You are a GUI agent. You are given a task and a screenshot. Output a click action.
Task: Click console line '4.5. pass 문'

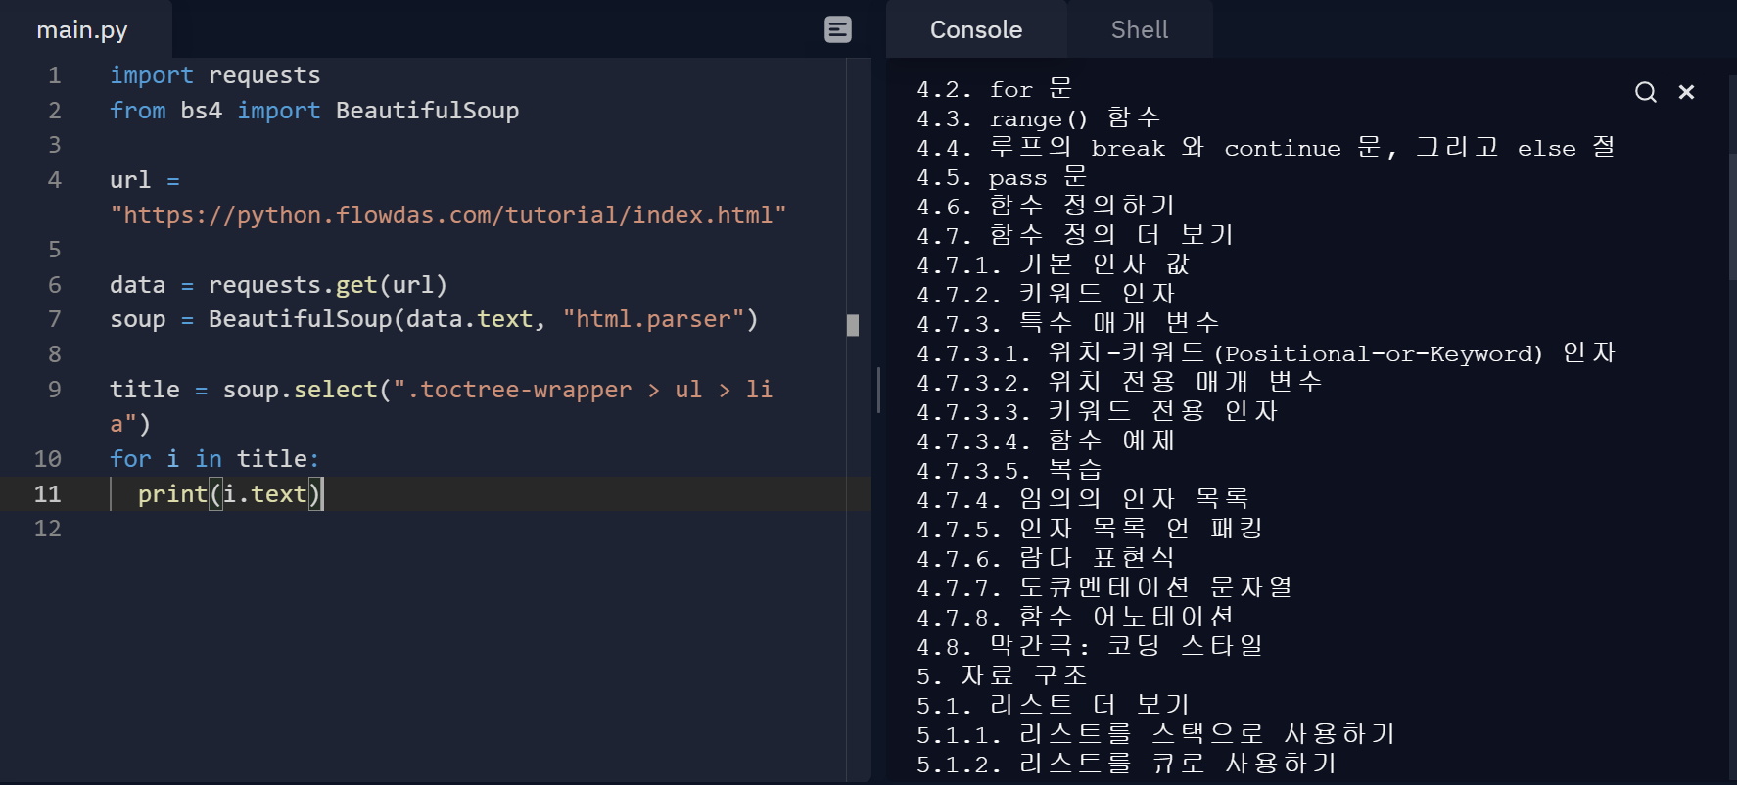pos(1002,177)
